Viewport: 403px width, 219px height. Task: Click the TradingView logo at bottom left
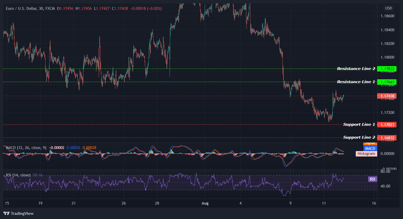pos(19,213)
